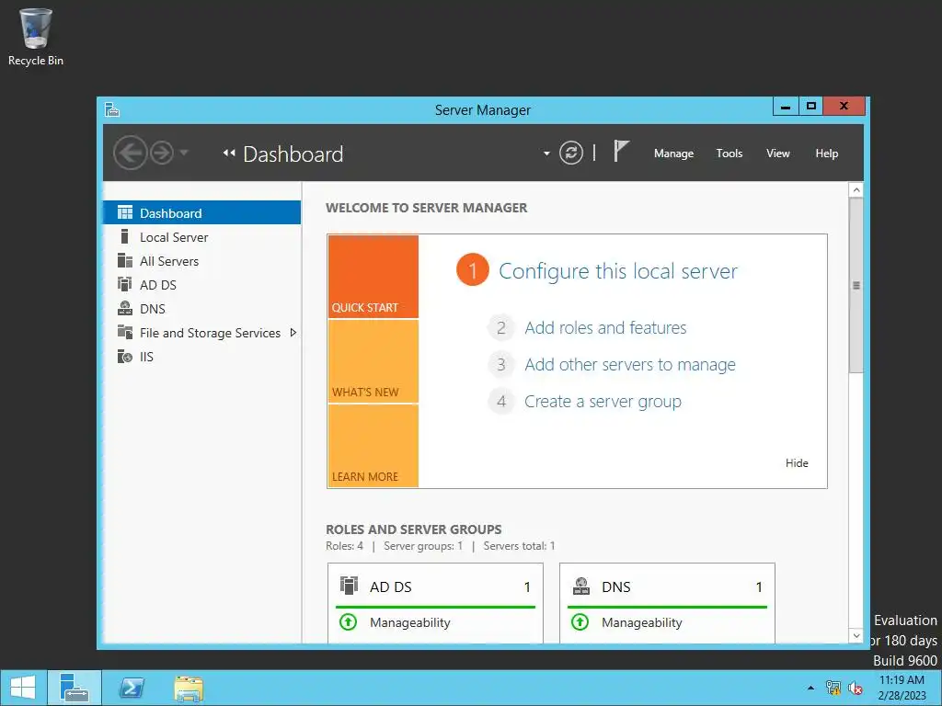The image size is (942, 706).
Task: Open the View menu
Action: (x=777, y=154)
